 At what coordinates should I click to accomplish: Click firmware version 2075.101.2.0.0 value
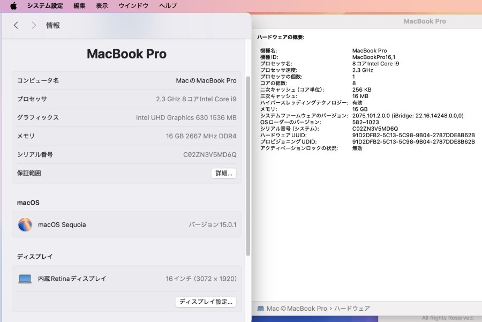[x=408, y=116]
